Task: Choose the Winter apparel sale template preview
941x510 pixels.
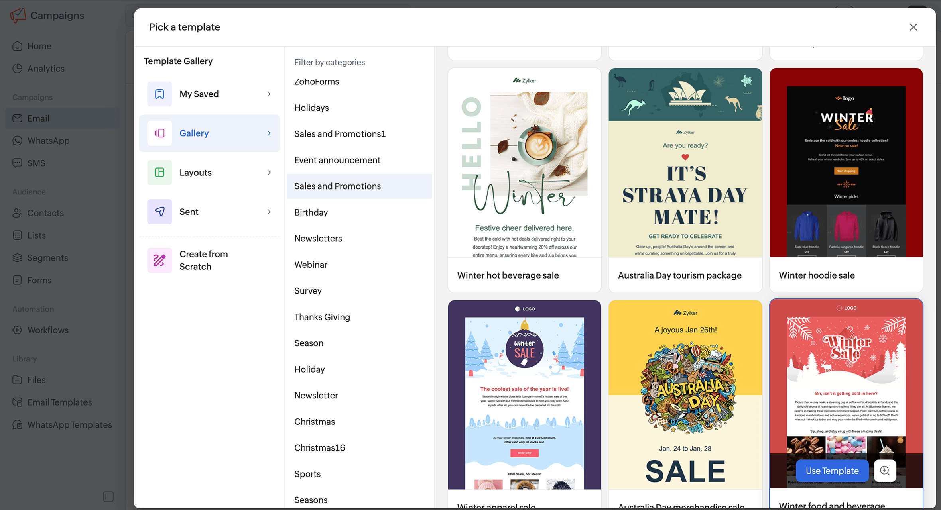Action: [524, 395]
